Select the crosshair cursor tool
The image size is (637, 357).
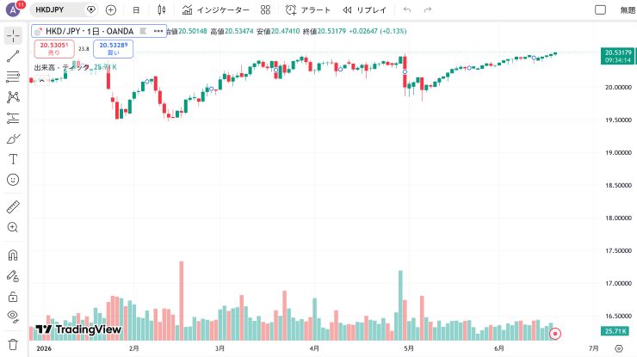(x=13, y=36)
